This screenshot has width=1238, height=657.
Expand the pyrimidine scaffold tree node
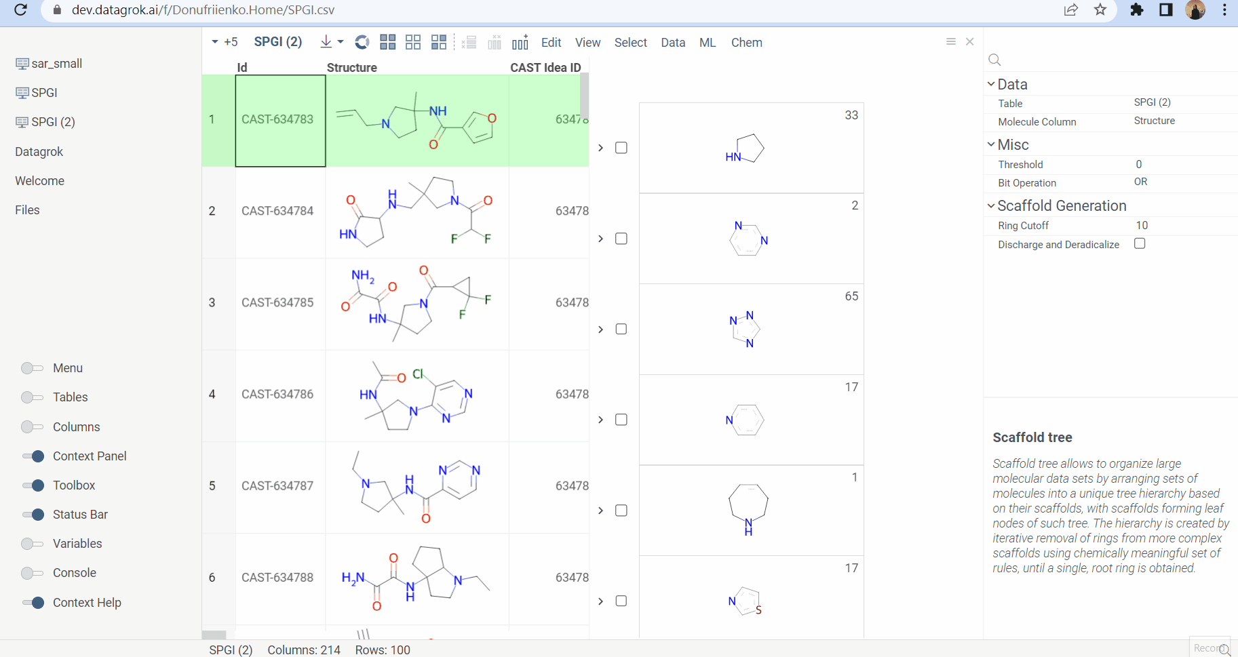point(600,238)
